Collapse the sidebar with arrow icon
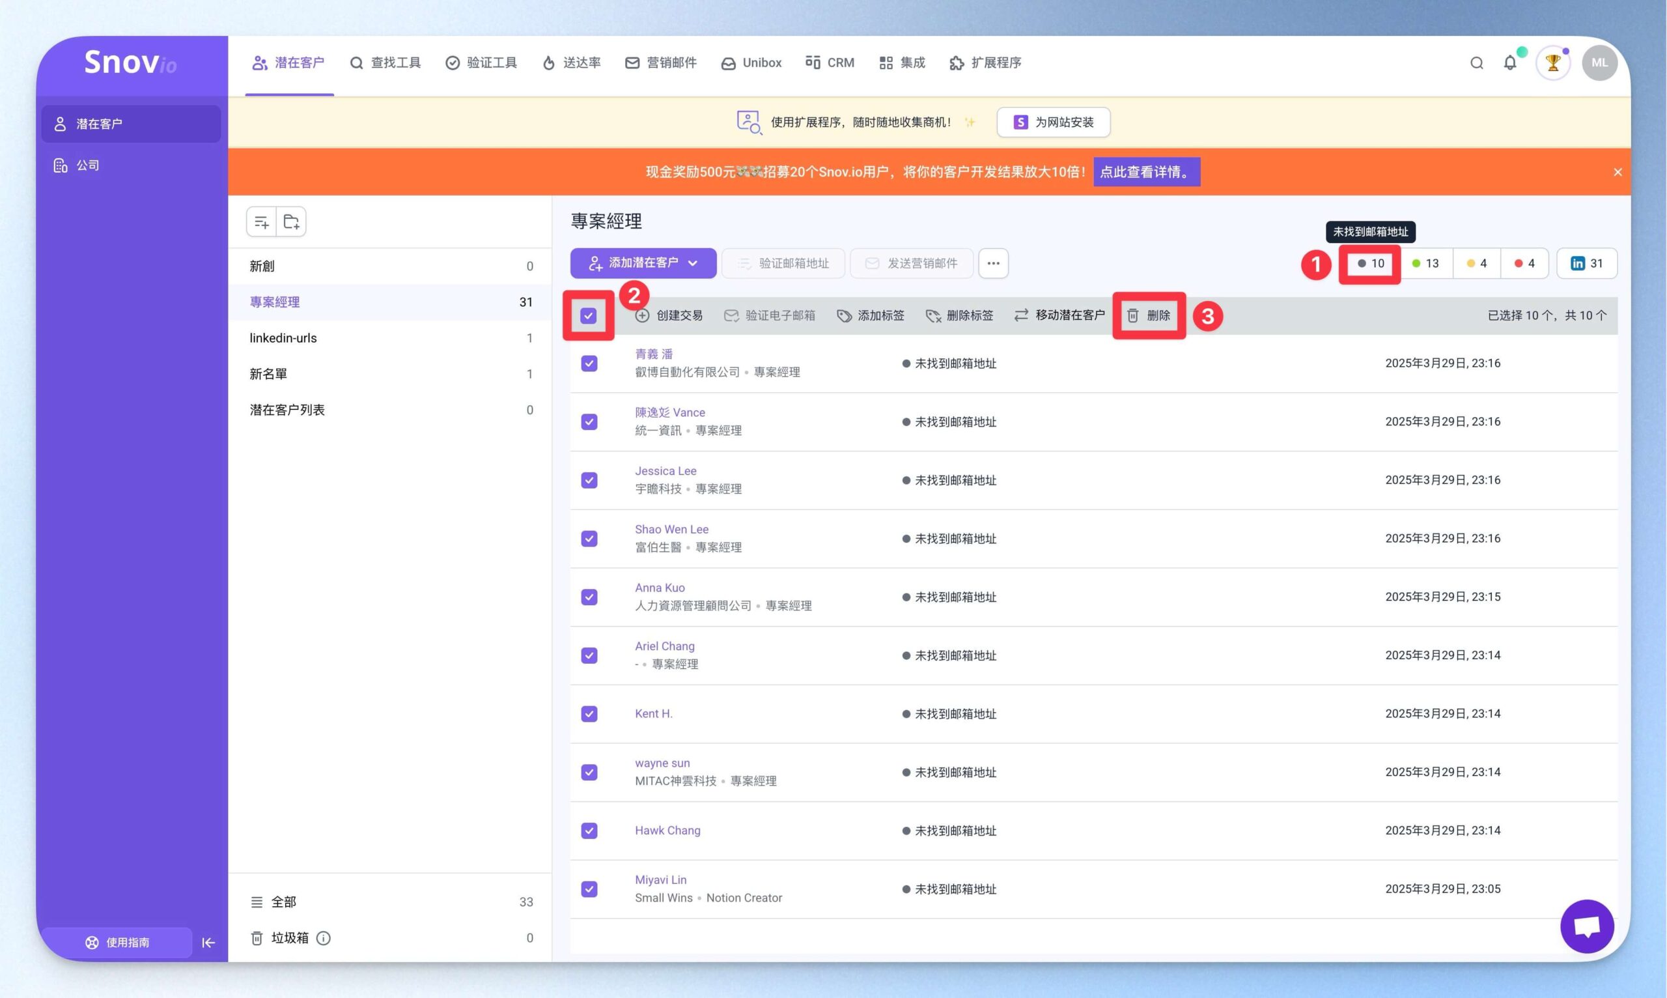 click(208, 942)
